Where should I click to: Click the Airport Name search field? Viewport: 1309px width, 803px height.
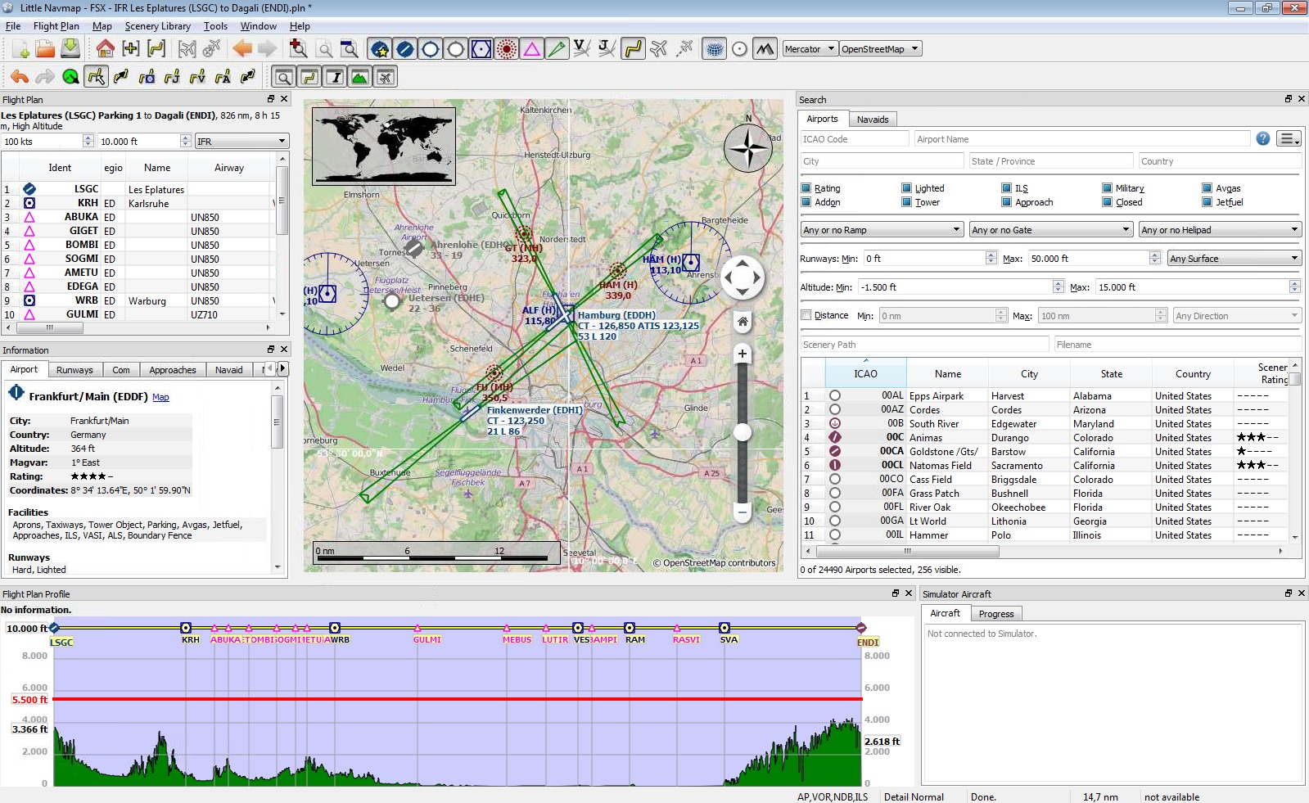[x=1081, y=139]
